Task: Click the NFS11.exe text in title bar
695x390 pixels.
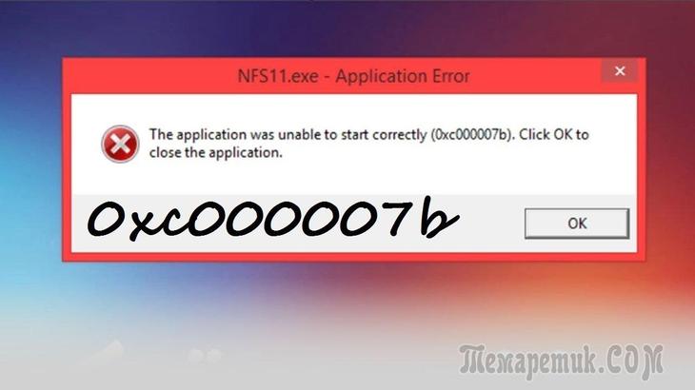Action: click(x=278, y=76)
